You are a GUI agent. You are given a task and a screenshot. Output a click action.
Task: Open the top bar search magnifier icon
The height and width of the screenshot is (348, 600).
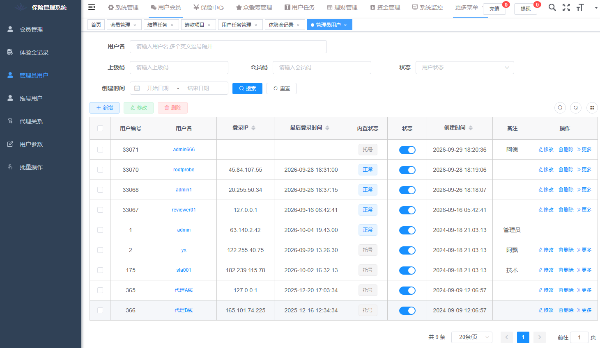pyautogui.click(x=552, y=7)
